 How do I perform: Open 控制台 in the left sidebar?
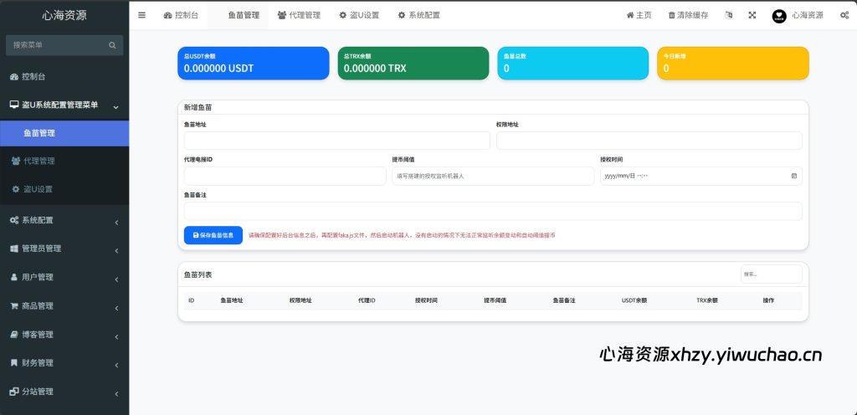pos(64,77)
